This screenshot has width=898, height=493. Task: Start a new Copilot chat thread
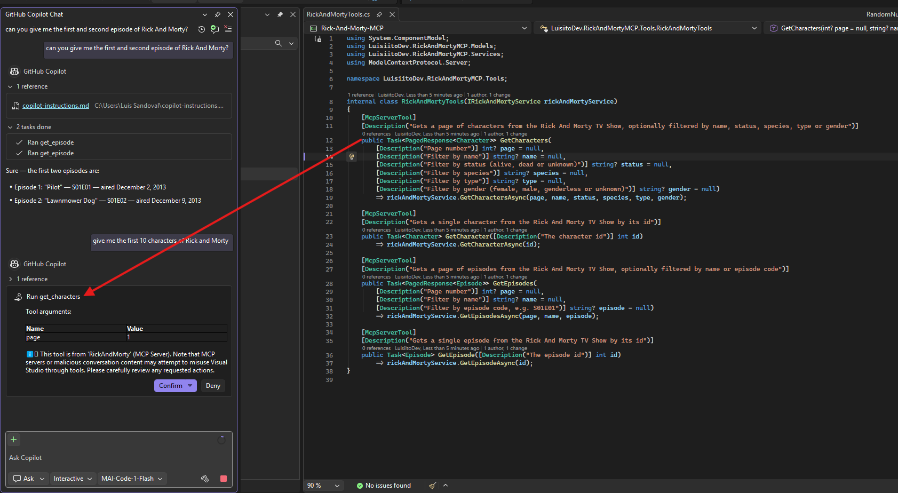click(214, 29)
